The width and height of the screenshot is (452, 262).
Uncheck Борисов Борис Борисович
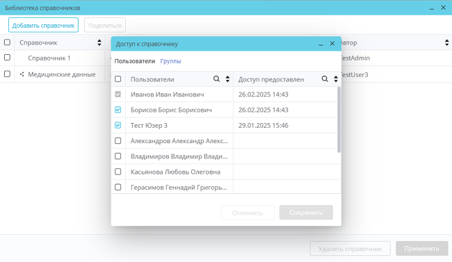118,110
